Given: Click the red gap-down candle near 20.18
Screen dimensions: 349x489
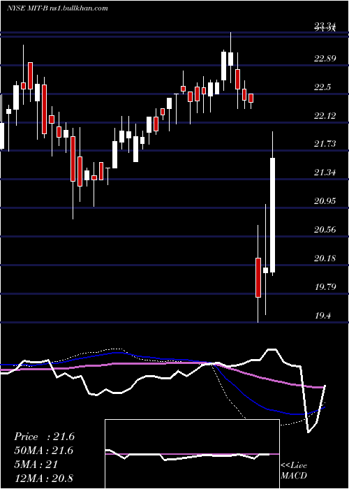Looking at the screenshot, I should click(258, 277).
